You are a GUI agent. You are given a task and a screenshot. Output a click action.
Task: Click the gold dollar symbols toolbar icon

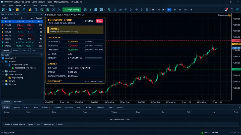[17, 10]
